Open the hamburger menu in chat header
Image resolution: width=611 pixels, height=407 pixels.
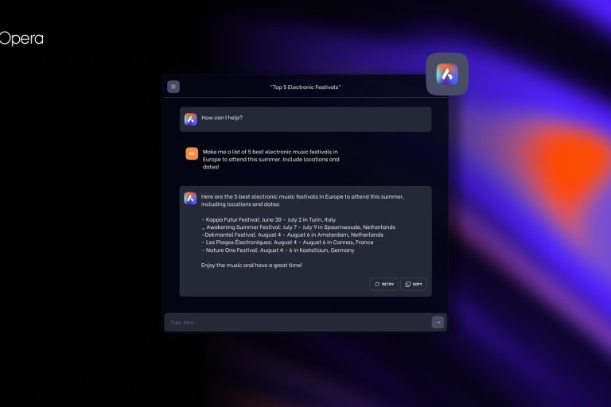pos(173,87)
